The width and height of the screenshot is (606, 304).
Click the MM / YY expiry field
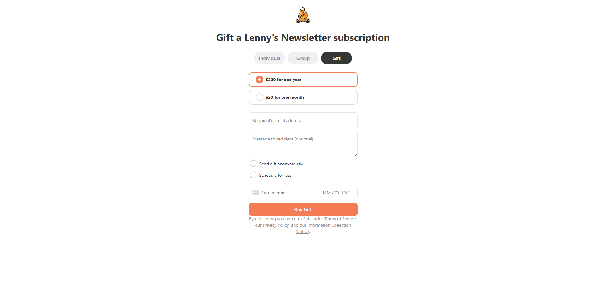(331, 193)
